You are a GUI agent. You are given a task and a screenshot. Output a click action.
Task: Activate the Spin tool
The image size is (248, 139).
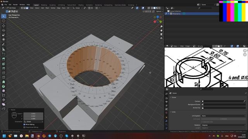pyautogui.click(x=3, y=86)
